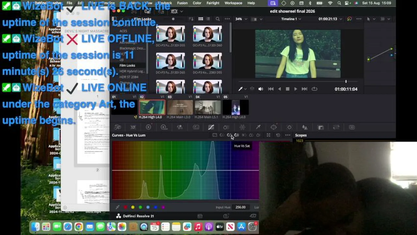Click the Input Hue 256.00 field
Screen dimensions: 417x235
click(240, 207)
